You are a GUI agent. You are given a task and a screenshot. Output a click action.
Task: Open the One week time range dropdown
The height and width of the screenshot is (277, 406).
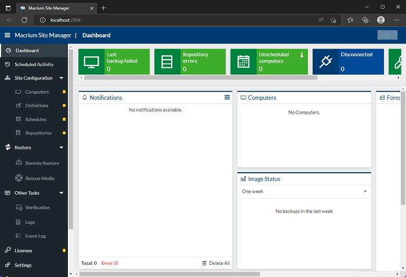click(x=304, y=191)
